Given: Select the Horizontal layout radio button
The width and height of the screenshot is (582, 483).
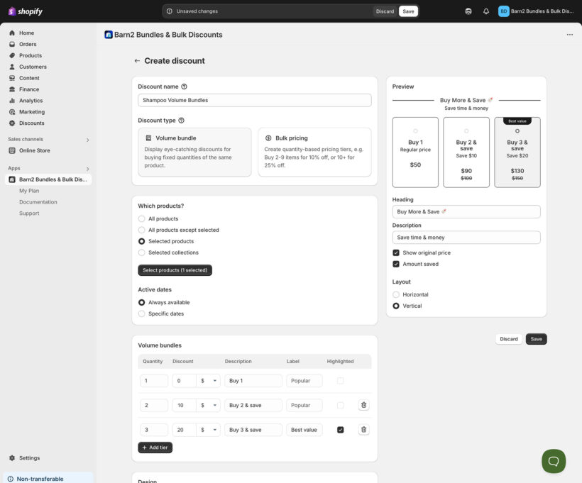Looking at the screenshot, I should click(x=396, y=294).
